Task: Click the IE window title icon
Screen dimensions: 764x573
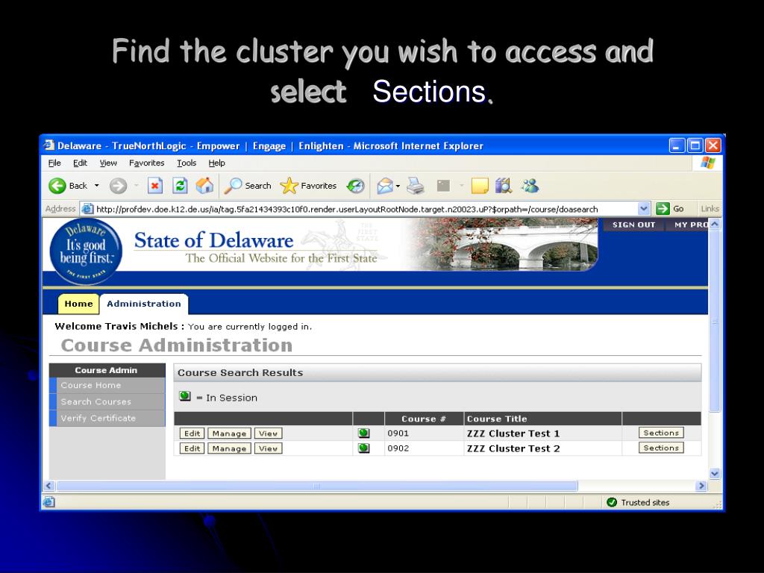Action: click(48, 145)
